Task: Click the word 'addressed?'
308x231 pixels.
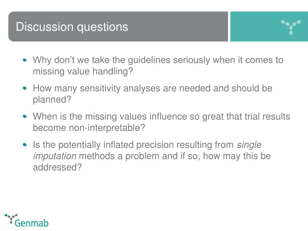Action: click(57, 167)
